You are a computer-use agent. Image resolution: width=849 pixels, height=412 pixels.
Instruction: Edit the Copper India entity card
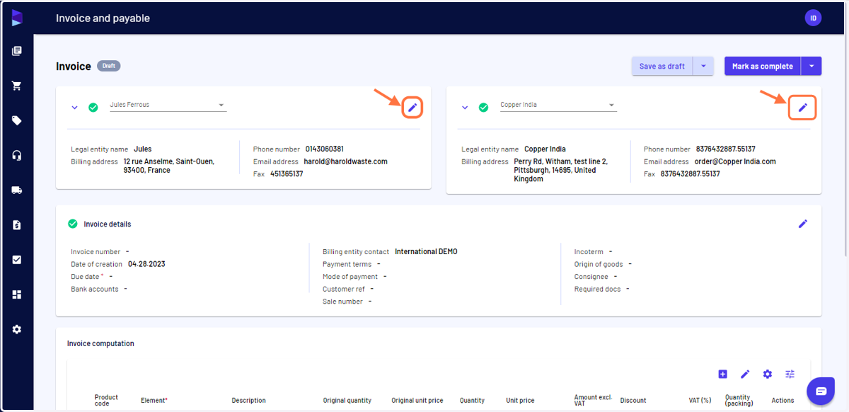(803, 108)
